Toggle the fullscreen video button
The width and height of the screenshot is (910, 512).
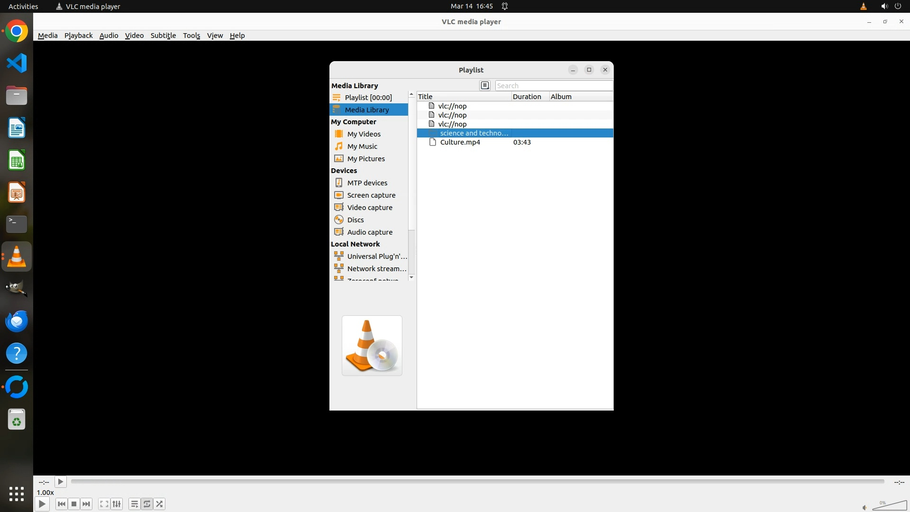tap(104, 504)
